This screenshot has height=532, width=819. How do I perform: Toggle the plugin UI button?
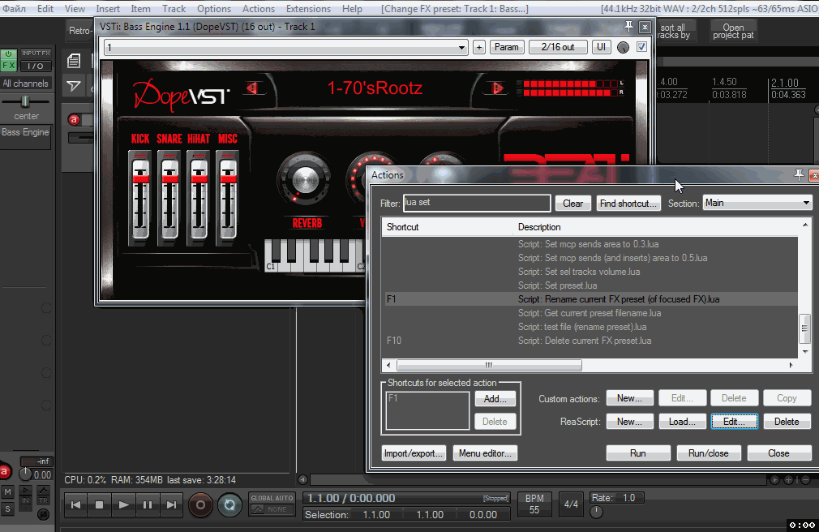click(601, 48)
